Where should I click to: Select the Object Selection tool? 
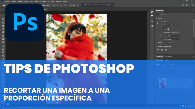3,23
